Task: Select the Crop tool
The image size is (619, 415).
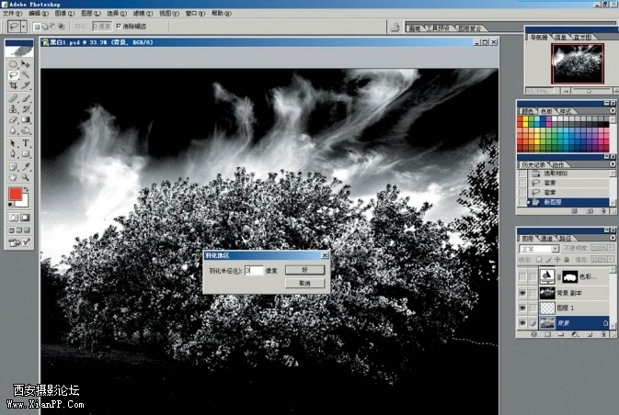Action: 13,85
